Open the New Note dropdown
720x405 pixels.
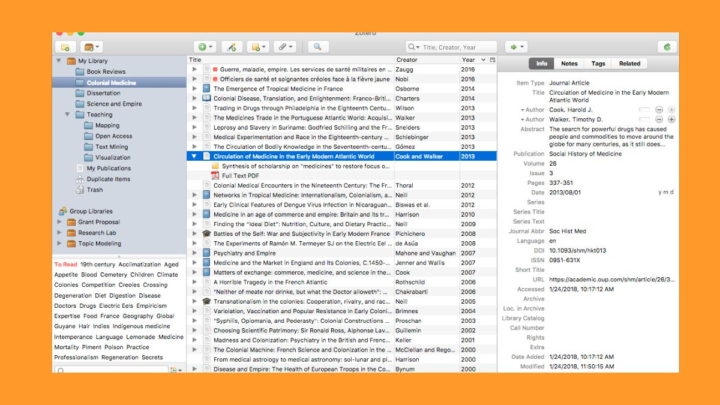259,47
